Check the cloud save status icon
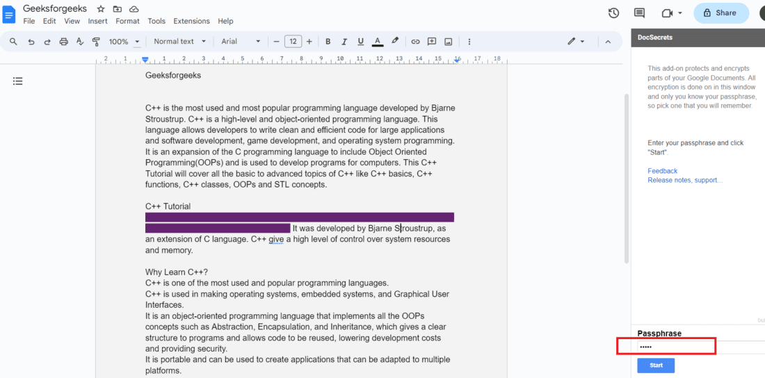This screenshot has height=378, width=765. (134, 9)
